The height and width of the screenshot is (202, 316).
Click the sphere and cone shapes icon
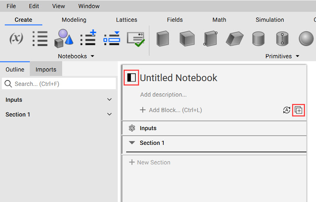[64, 38]
